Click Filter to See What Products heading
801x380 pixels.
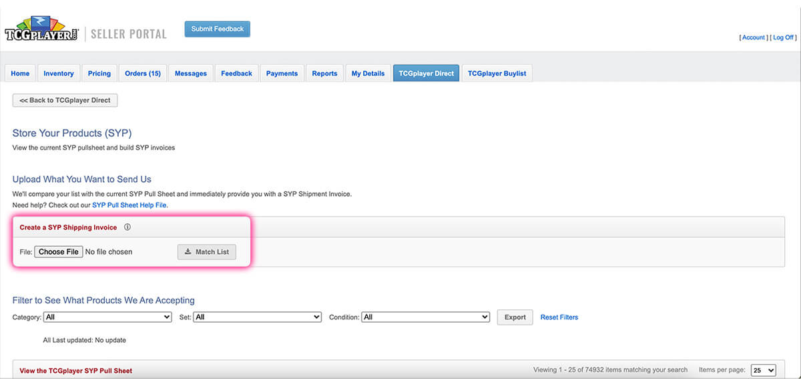click(x=103, y=301)
